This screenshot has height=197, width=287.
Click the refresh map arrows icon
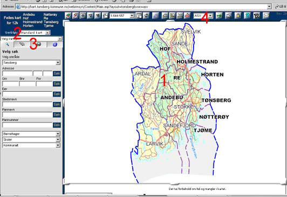coord(146,16)
